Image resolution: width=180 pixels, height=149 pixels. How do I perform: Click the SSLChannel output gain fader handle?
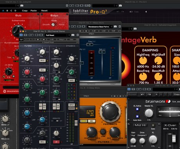click(76, 123)
